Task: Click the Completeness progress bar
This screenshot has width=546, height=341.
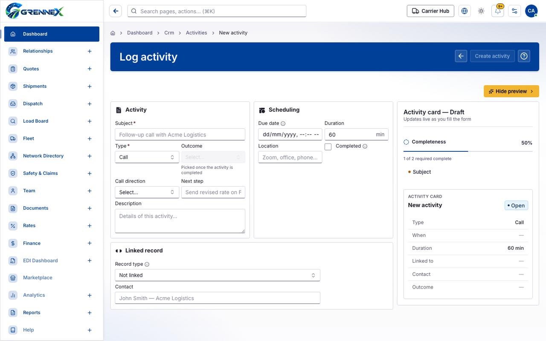Action: pos(468,151)
